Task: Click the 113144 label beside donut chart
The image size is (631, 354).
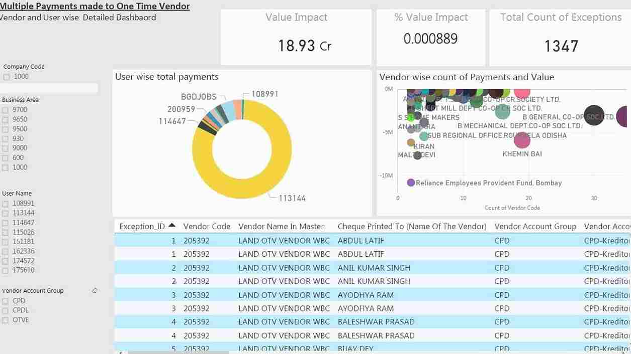Action: pos(292,198)
